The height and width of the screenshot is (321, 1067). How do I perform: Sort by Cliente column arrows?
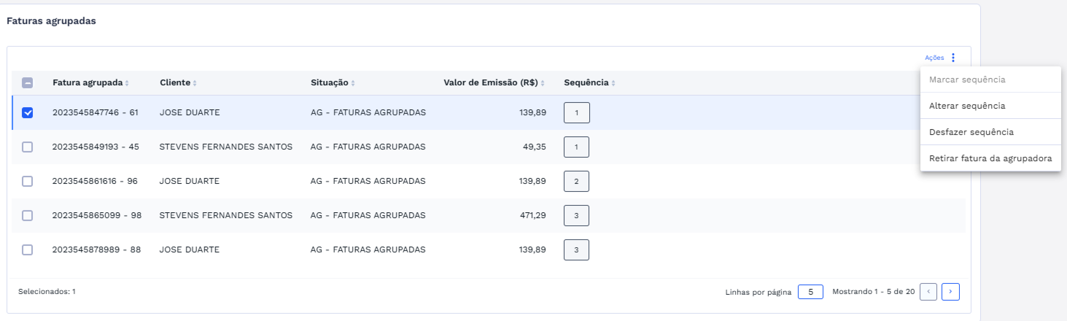click(x=195, y=83)
